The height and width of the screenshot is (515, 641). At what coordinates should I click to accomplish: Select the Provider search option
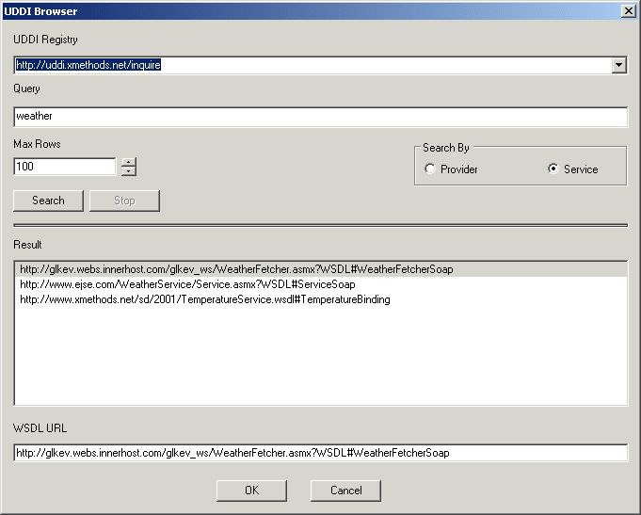[x=430, y=169]
